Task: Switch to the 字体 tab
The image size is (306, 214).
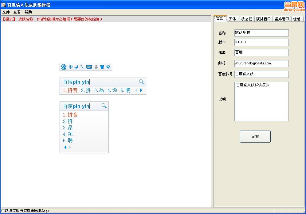Action: click(x=233, y=18)
